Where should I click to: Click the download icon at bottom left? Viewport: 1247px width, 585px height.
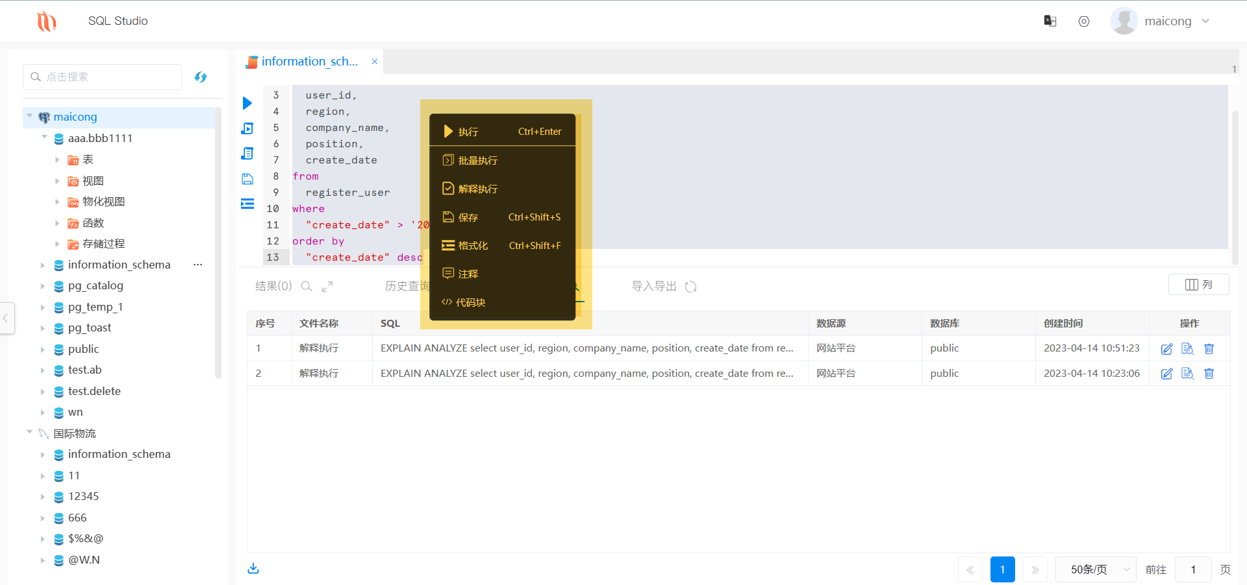click(253, 568)
